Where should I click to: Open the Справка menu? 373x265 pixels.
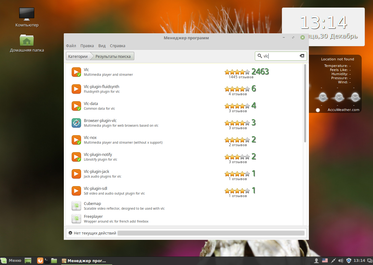tap(117, 46)
